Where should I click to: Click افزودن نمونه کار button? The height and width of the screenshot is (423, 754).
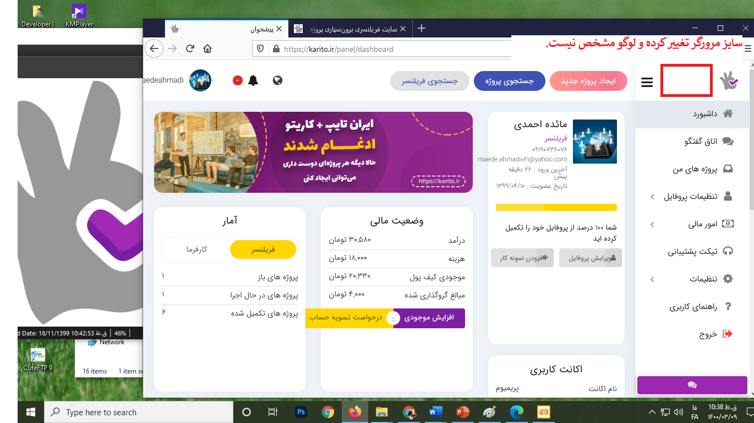point(523,258)
